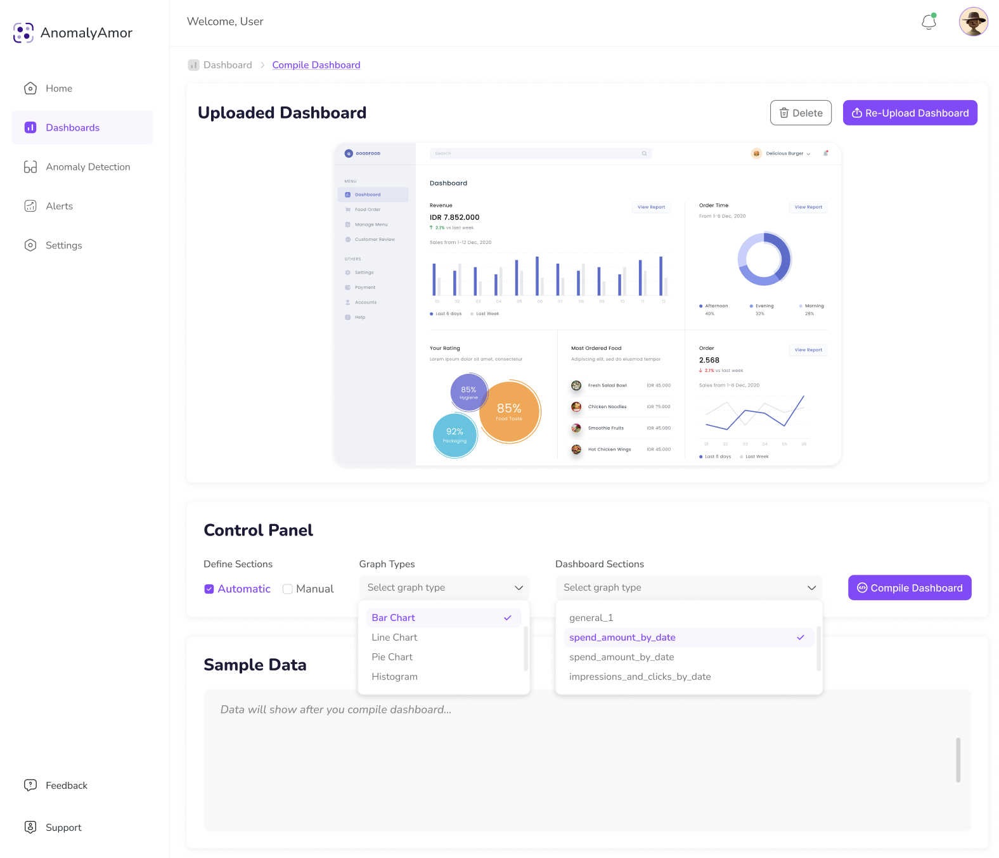Select impressions_and_clicks_by_date section
Image resolution: width=999 pixels, height=858 pixels.
(x=640, y=677)
